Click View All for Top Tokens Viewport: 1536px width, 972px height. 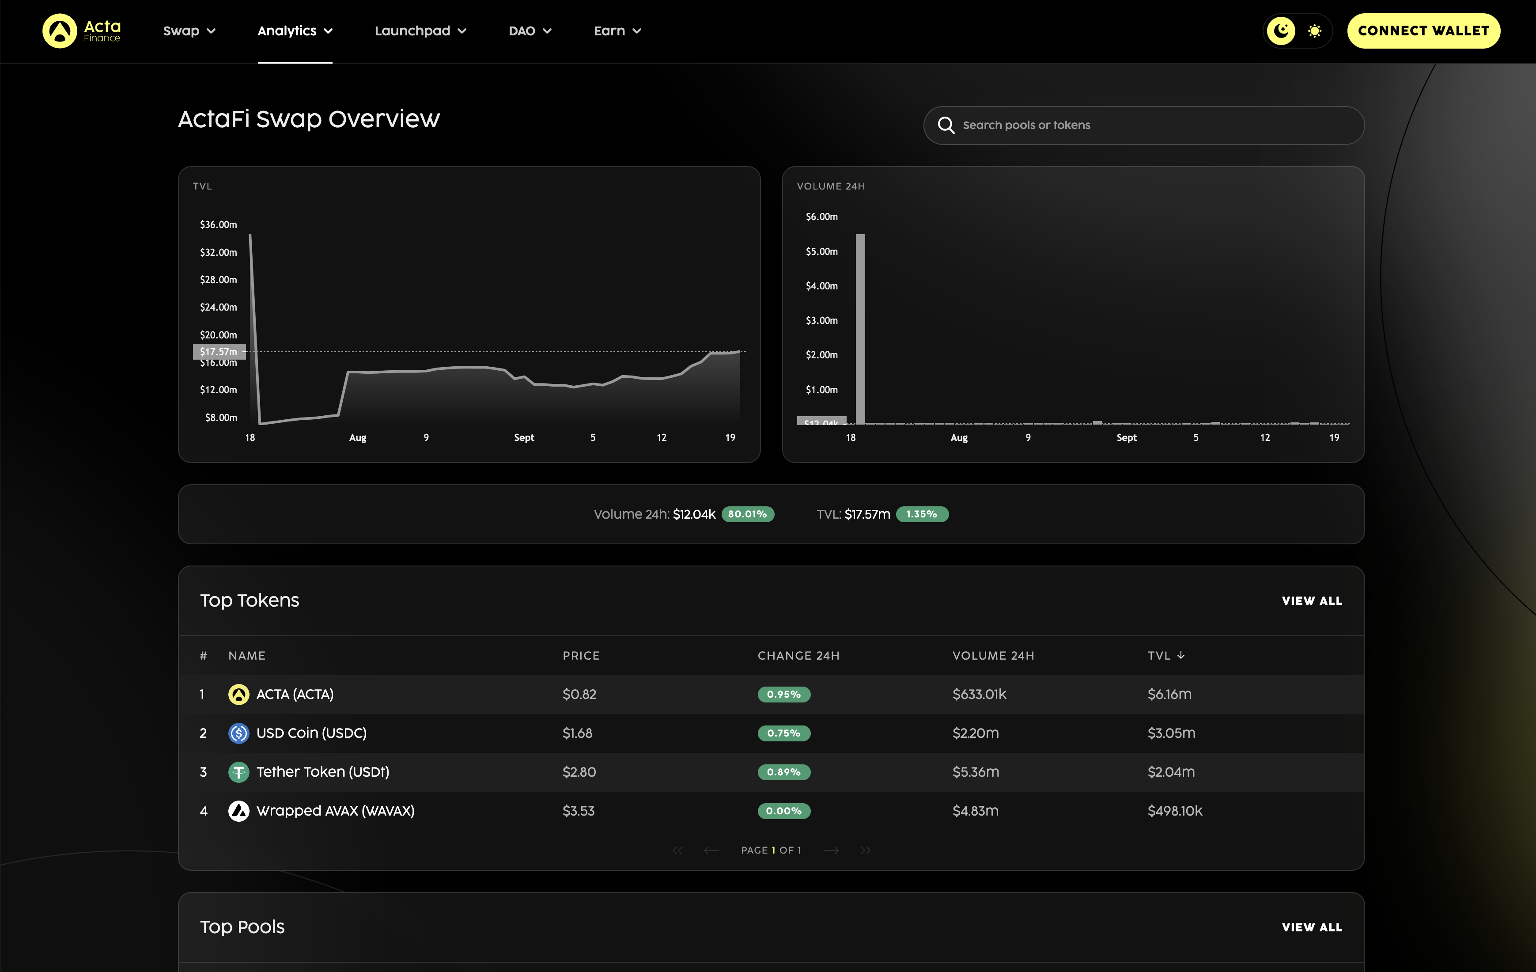pos(1312,600)
